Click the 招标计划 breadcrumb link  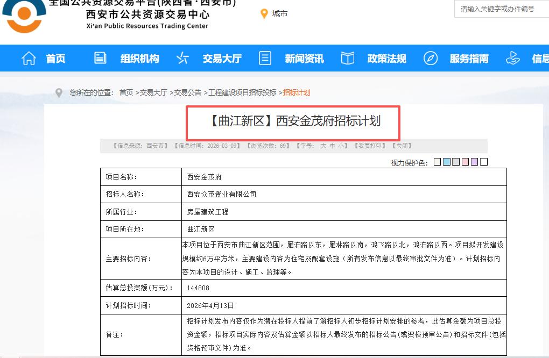pos(297,92)
